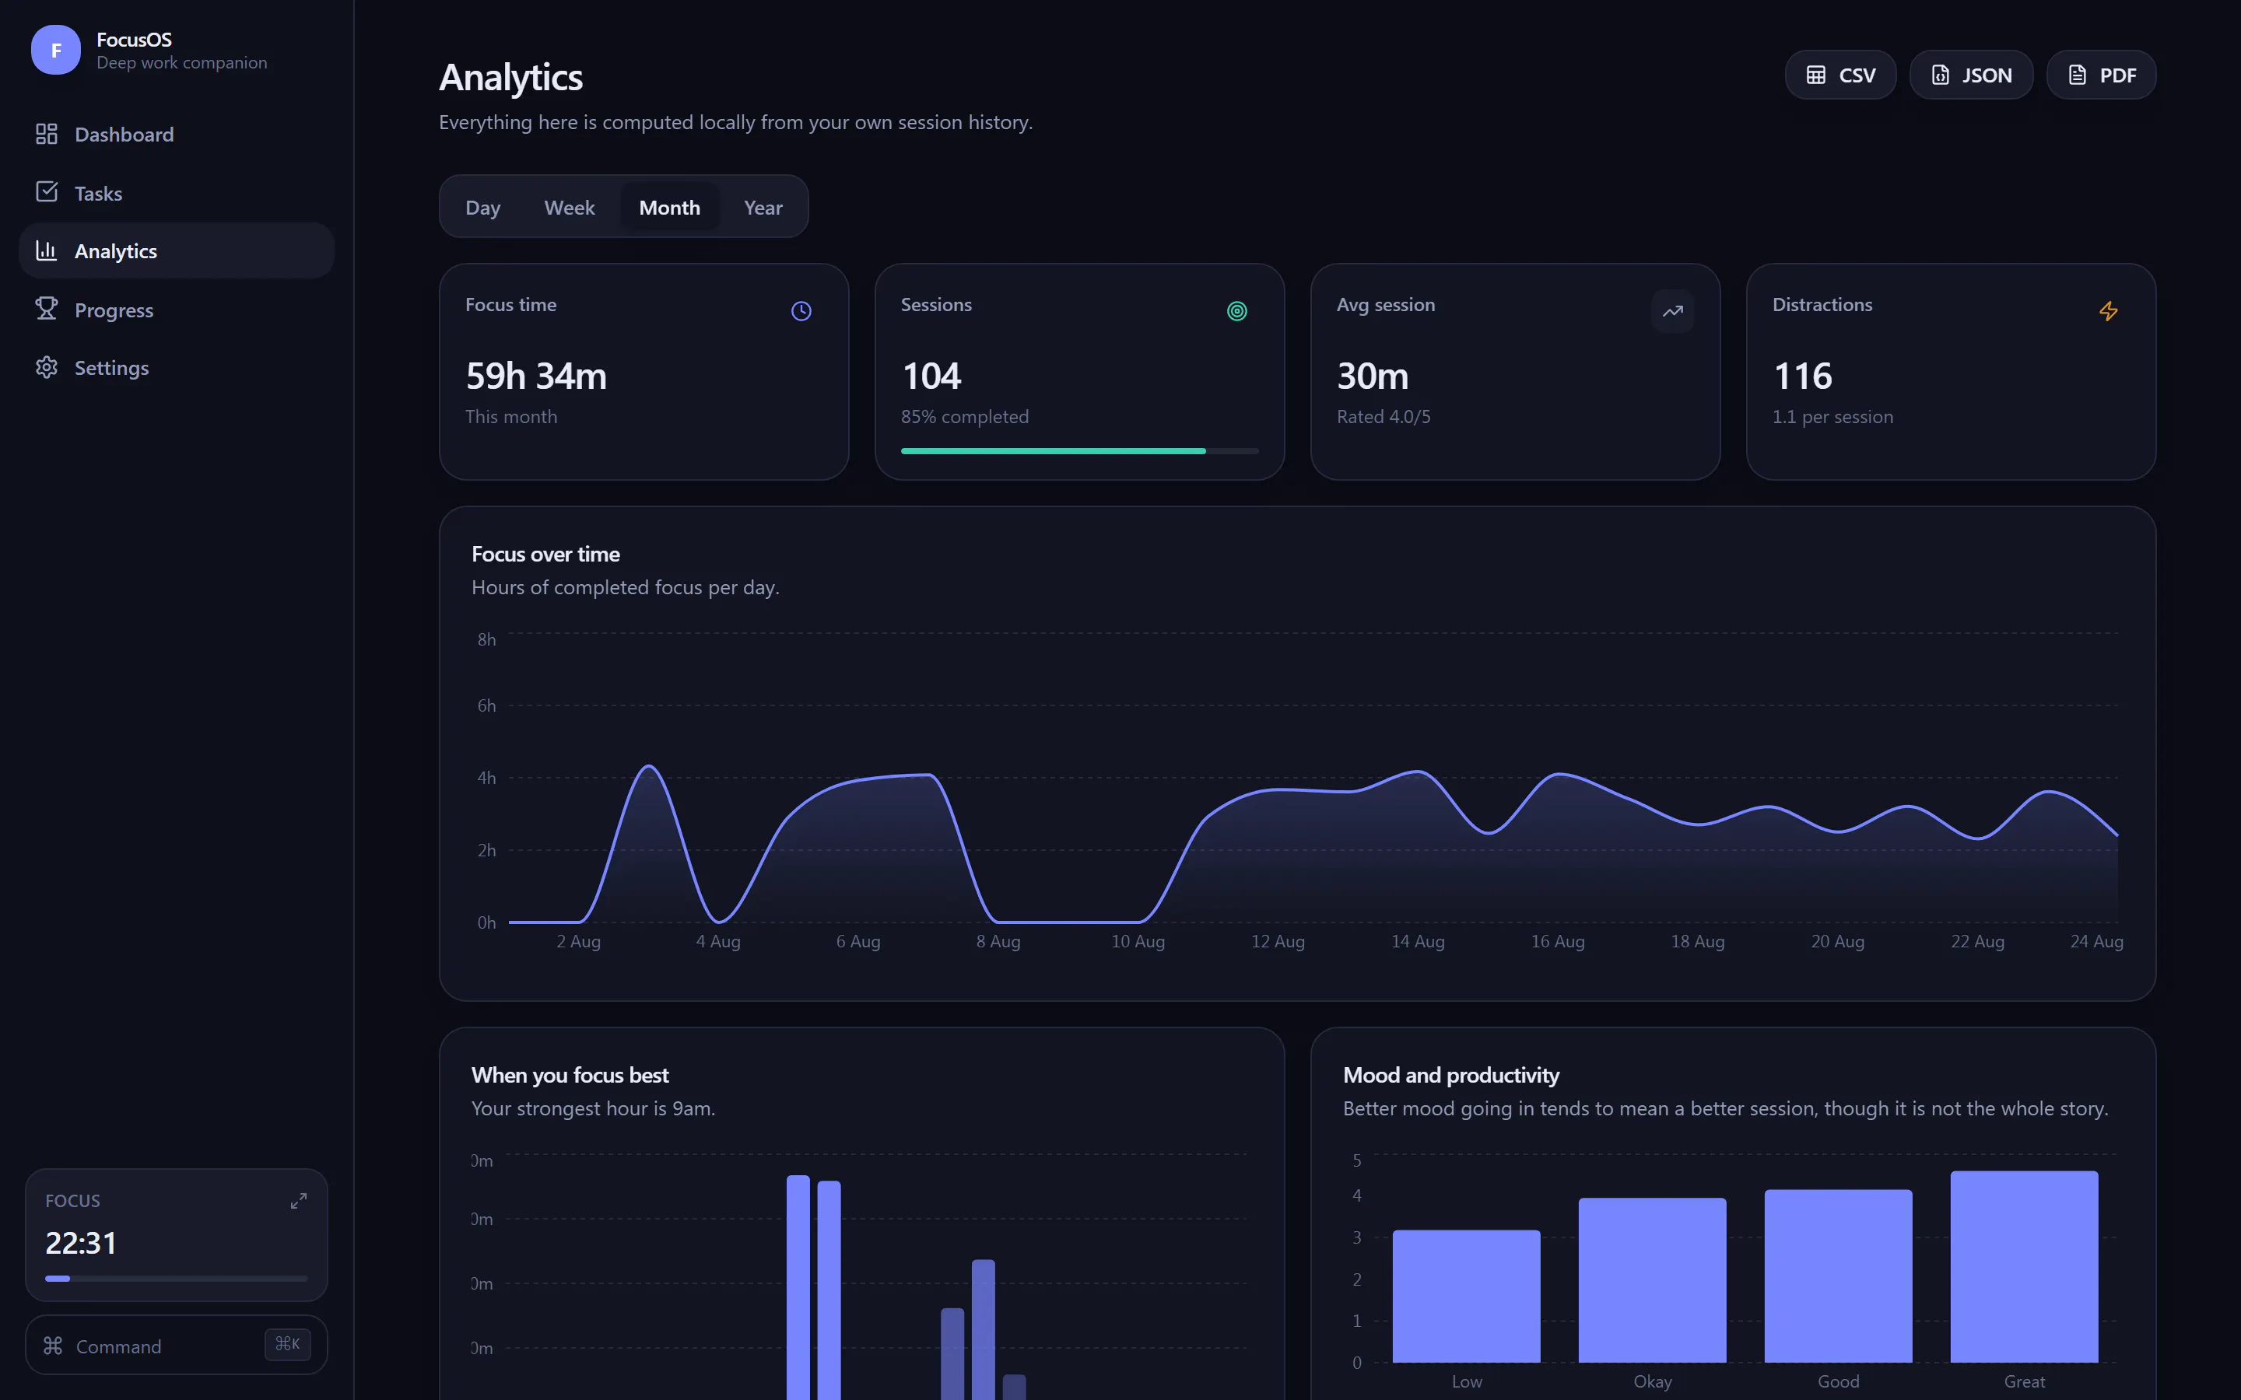
Task: Click the clock icon on Focus time card
Action: coord(801,311)
